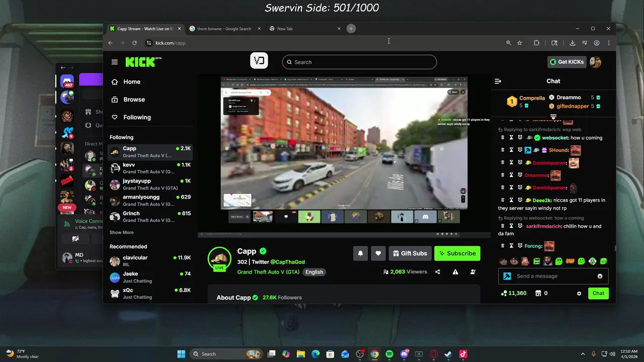The height and width of the screenshot is (362, 644).
Task: Open chat settings gear icon
Action: tap(579, 293)
